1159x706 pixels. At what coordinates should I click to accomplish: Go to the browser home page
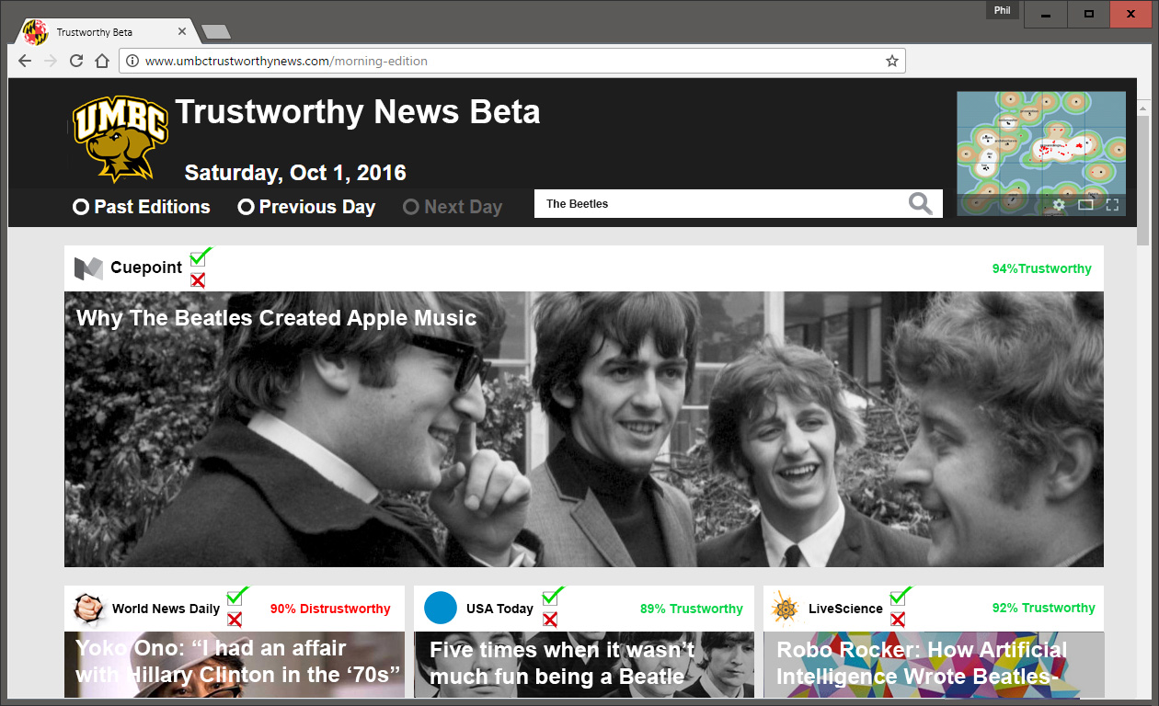[102, 62]
